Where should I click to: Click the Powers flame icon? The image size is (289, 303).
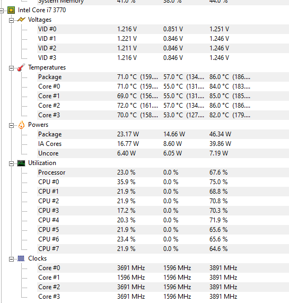[x=21, y=125]
